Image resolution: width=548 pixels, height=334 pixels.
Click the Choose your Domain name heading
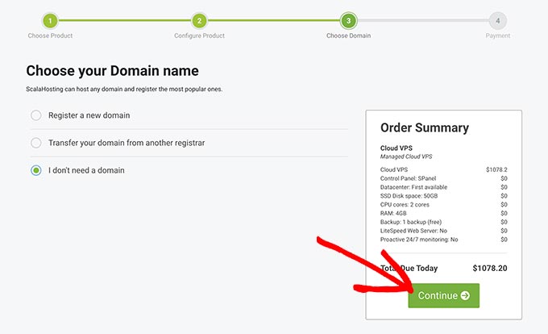(x=112, y=71)
